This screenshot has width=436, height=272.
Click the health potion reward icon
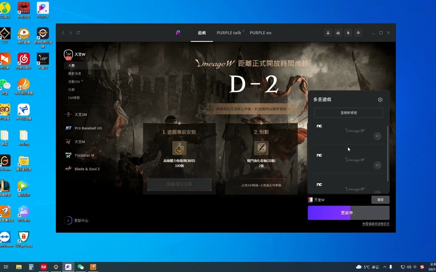pos(179,148)
